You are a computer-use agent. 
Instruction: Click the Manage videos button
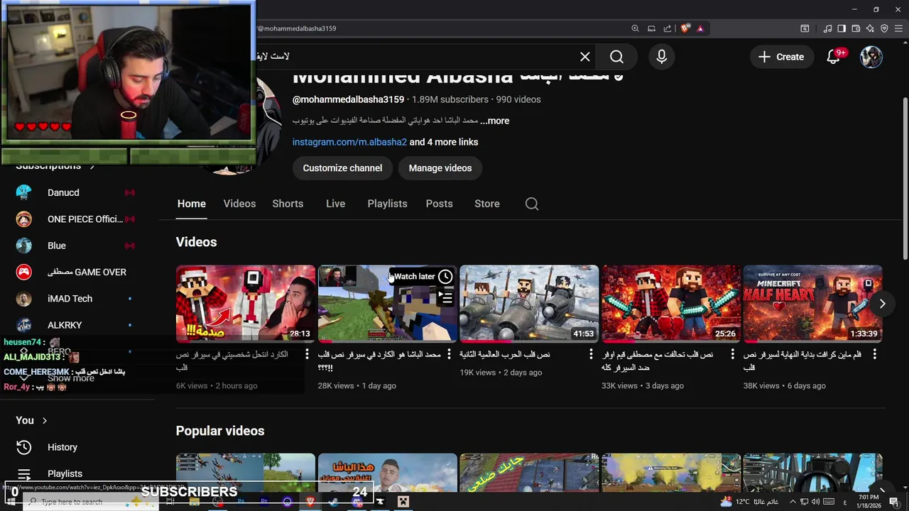point(440,168)
